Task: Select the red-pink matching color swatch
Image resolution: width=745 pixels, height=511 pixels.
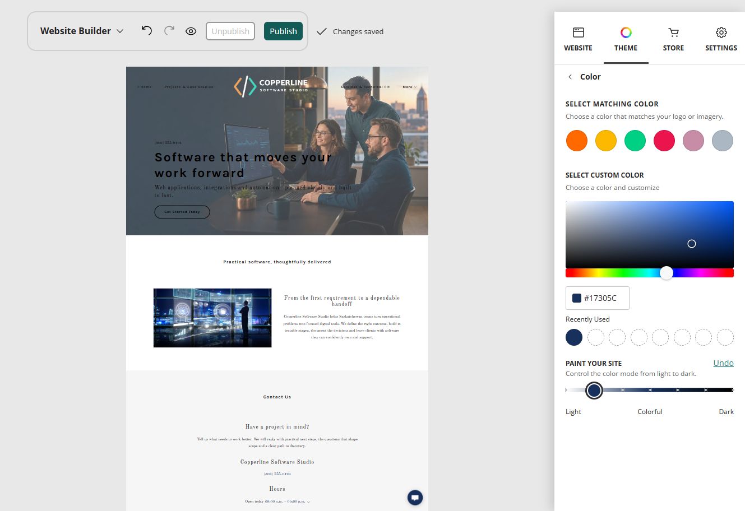Action: click(x=664, y=141)
